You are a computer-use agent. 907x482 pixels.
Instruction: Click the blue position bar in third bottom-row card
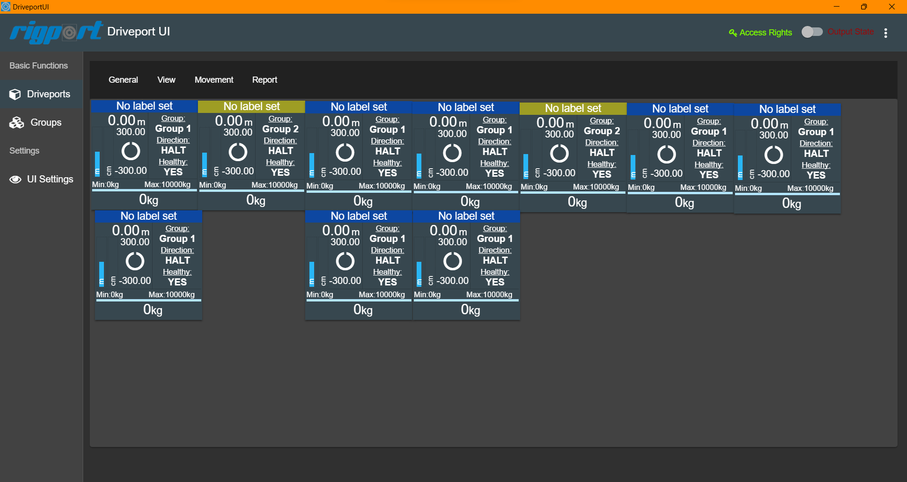pos(419,274)
